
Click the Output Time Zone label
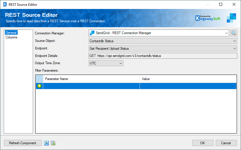point(48,63)
